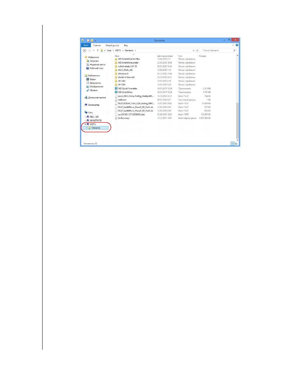Expand the ribbon with the chevron
The height and width of the screenshot is (375, 289).
pyautogui.click(x=233, y=45)
